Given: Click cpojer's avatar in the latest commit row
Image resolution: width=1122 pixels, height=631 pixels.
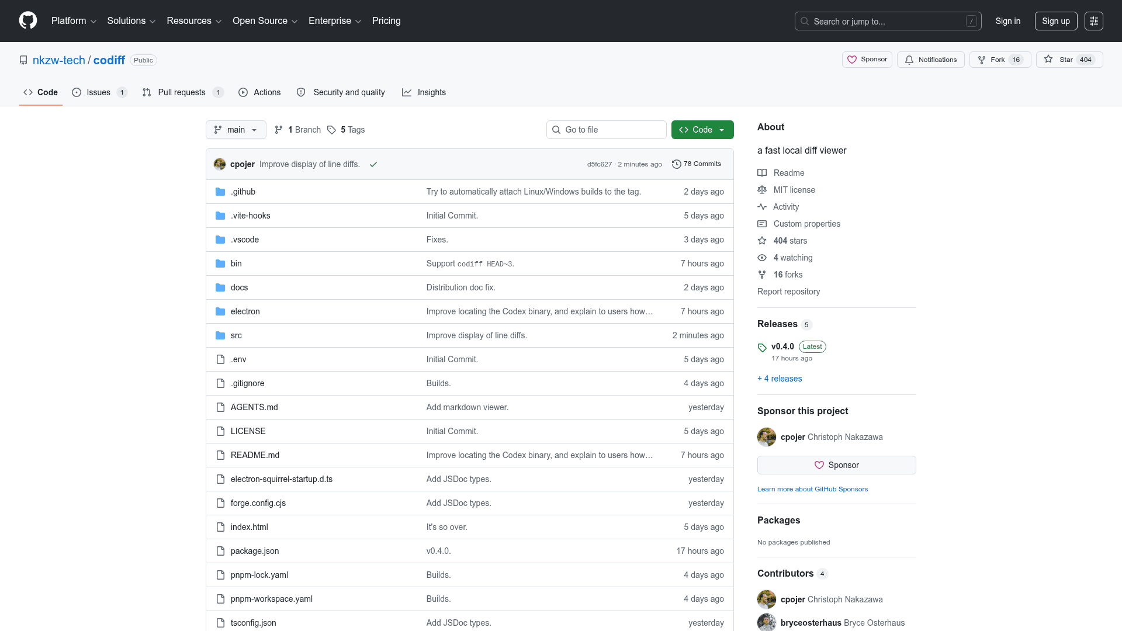Looking at the screenshot, I should coord(220,164).
